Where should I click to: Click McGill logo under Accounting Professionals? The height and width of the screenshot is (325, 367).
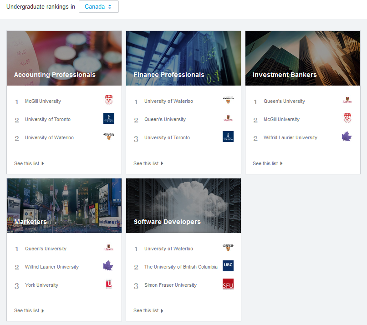tap(109, 100)
